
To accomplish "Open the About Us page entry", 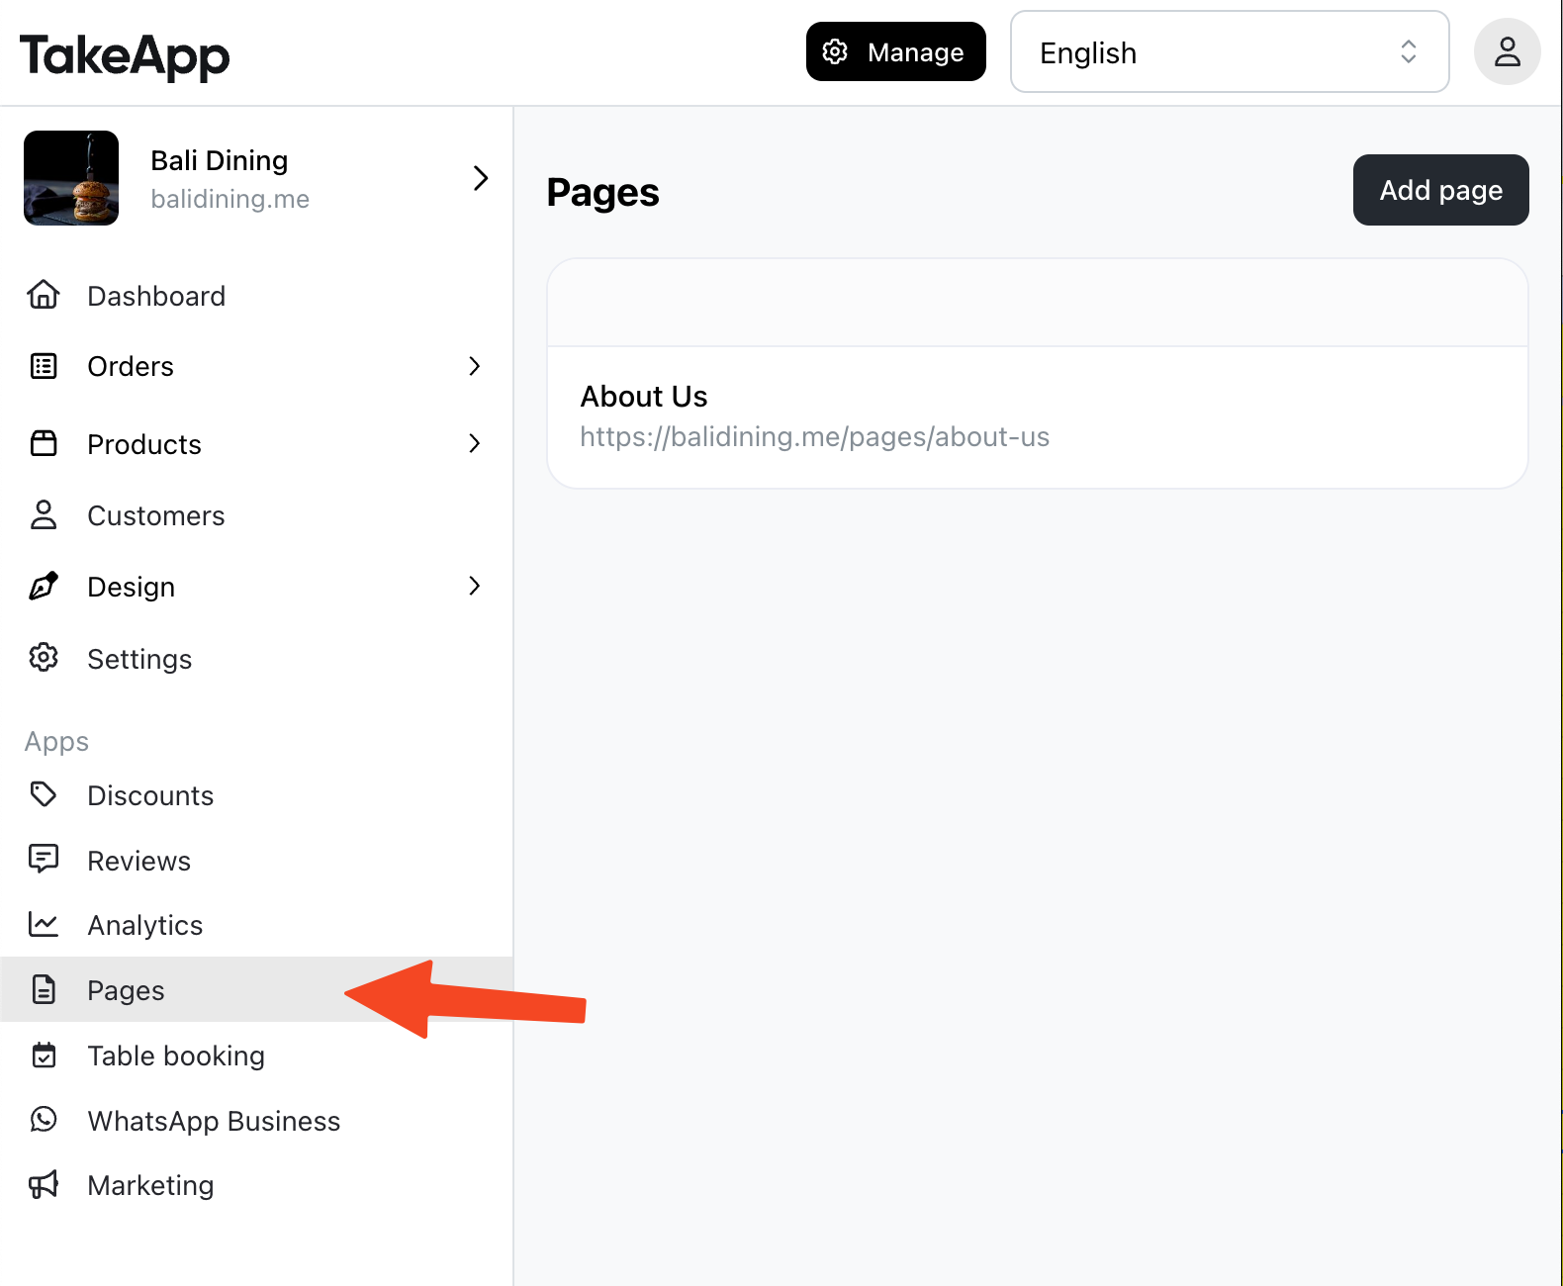I will [x=1037, y=416].
